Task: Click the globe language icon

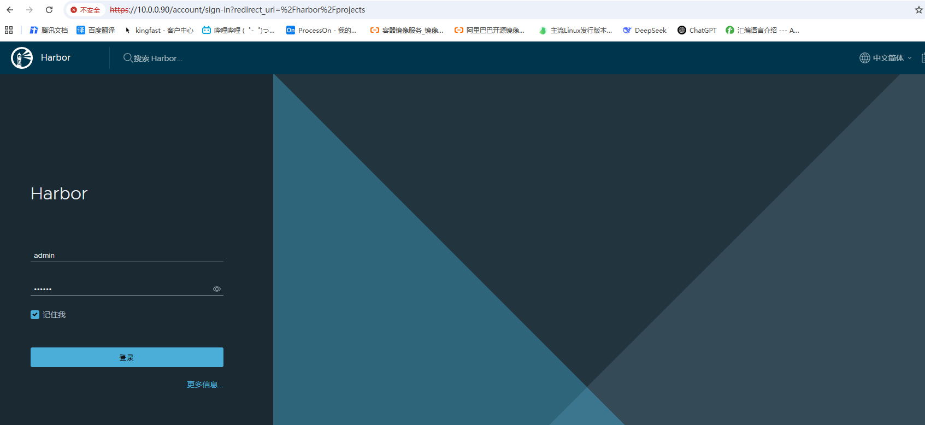Action: 864,58
